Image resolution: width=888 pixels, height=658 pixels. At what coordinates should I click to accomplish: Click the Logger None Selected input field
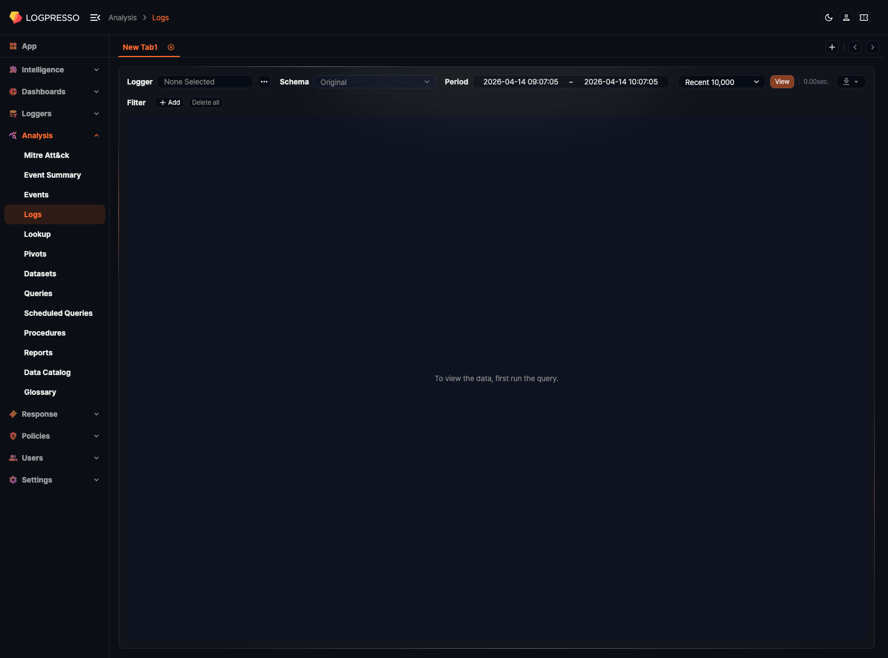click(205, 82)
